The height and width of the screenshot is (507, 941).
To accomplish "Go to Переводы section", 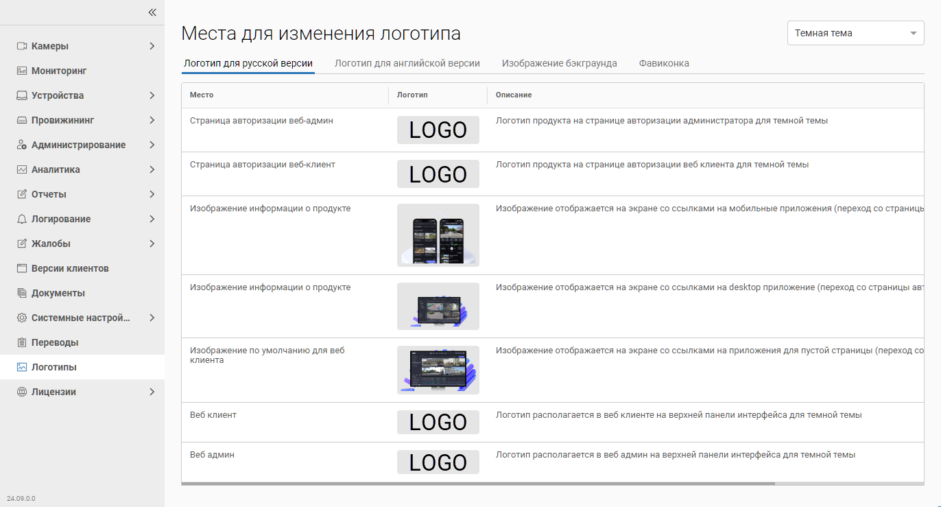I will click(x=55, y=342).
